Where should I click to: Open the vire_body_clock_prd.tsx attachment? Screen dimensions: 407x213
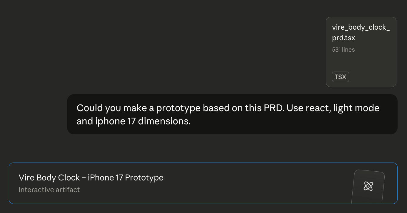(361, 32)
